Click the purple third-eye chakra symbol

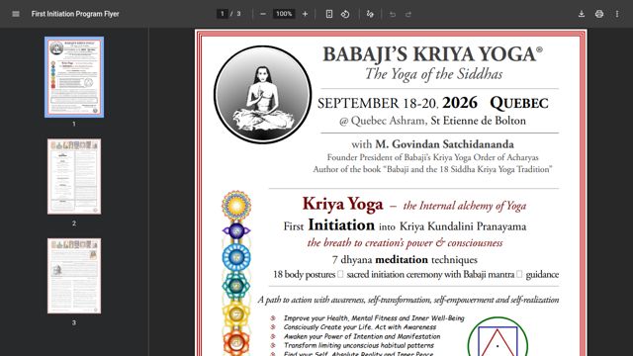point(236,231)
